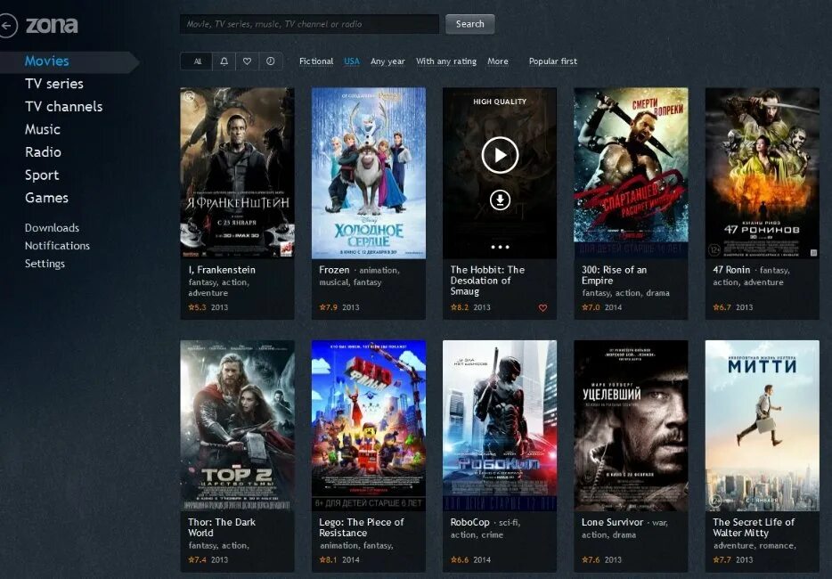The image size is (832, 579).
Task: Click the star rating 7.6 of Lone Survivor
Action: [x=591, y=560]
